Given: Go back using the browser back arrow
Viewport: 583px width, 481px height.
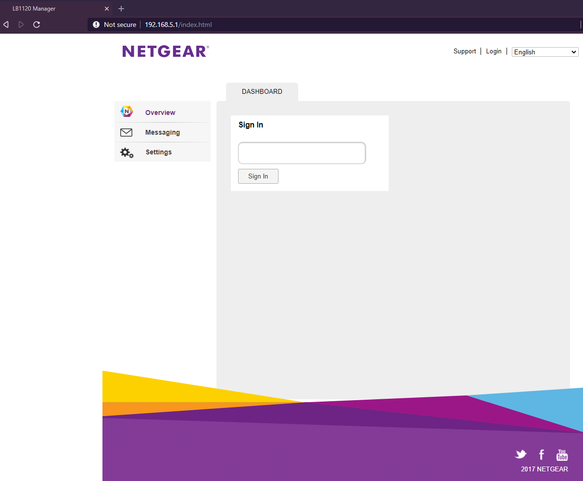Looking at the screenshot, I should [6, 25].
